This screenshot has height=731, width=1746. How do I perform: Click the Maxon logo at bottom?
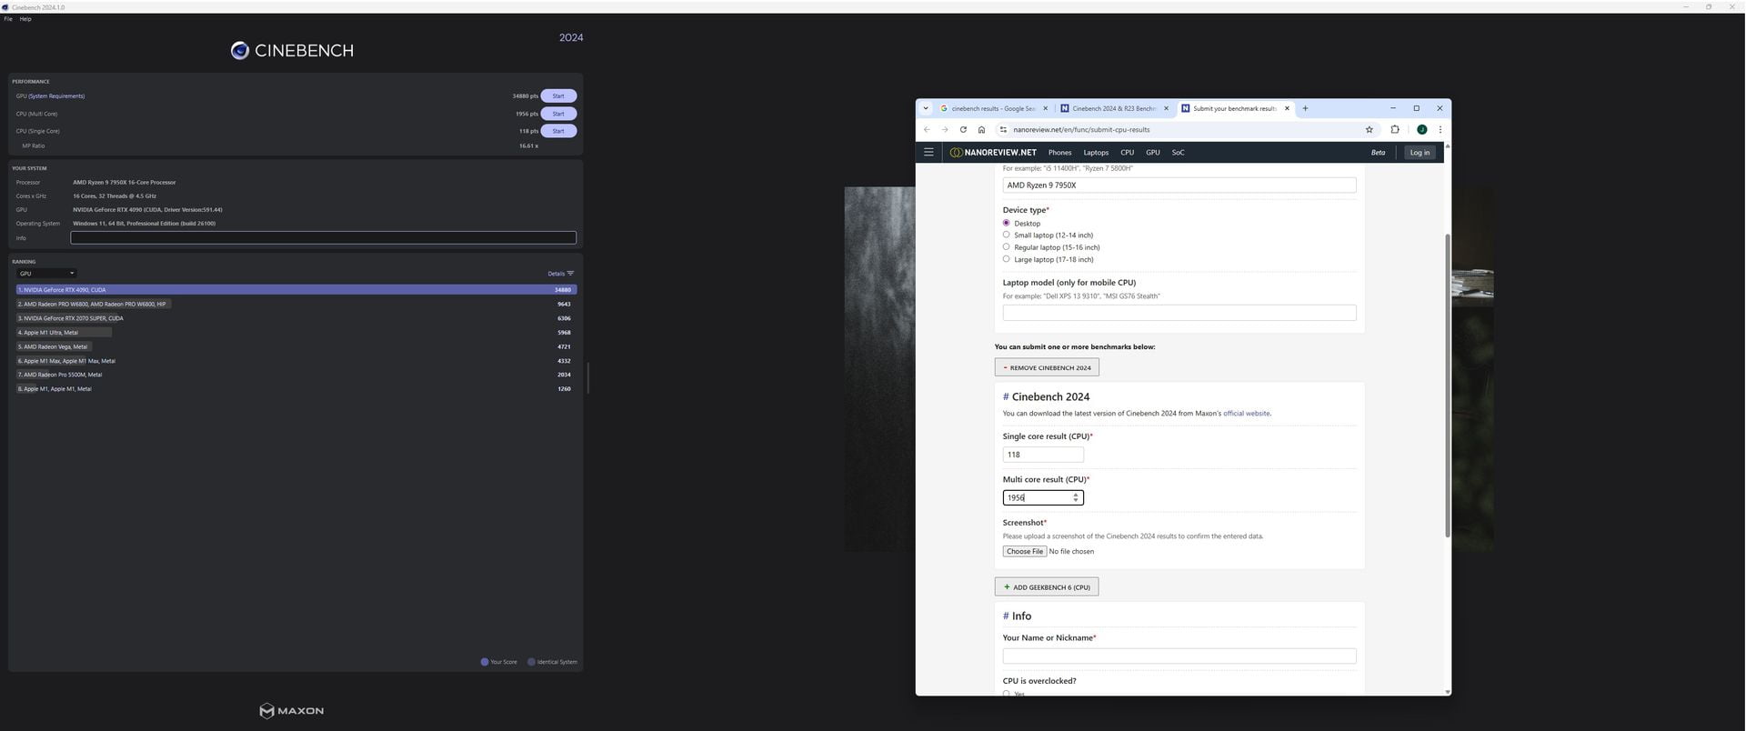coord(291,710)
